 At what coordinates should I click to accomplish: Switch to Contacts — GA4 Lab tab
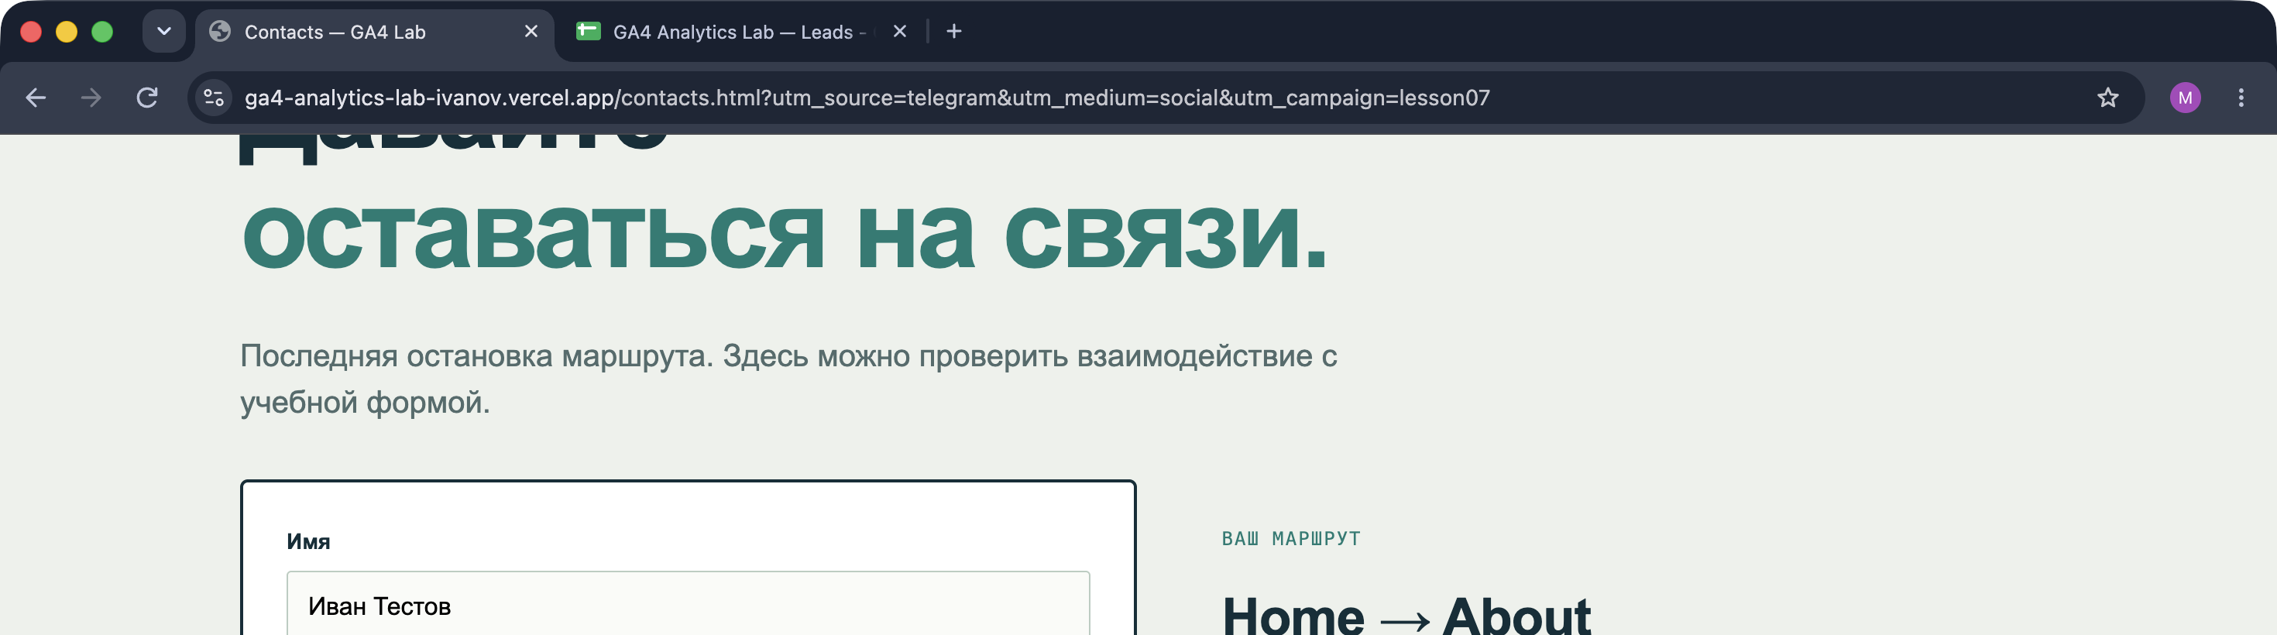click(374, 32)
